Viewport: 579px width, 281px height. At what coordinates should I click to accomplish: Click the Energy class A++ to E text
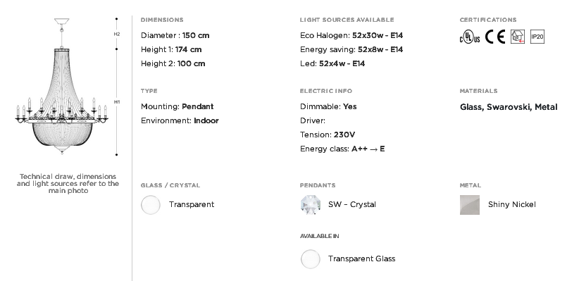342,149
